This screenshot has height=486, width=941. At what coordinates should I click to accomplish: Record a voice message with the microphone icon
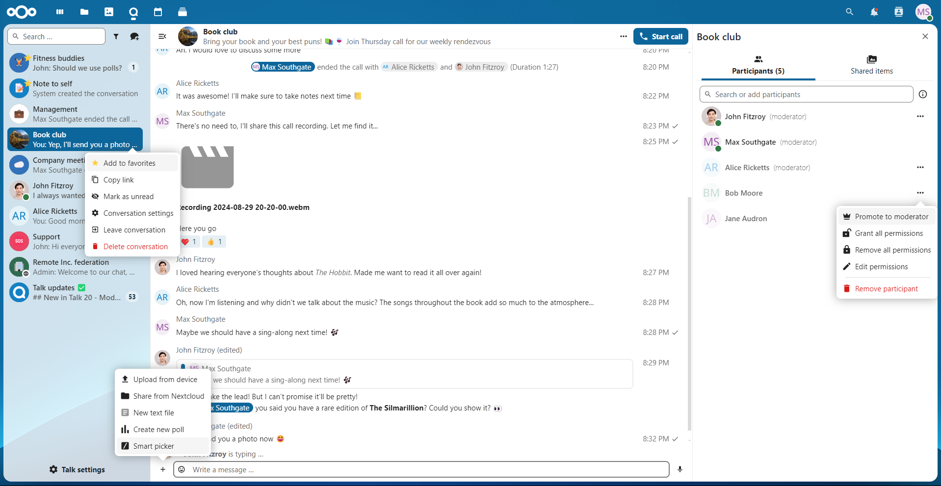coord(680,469)
